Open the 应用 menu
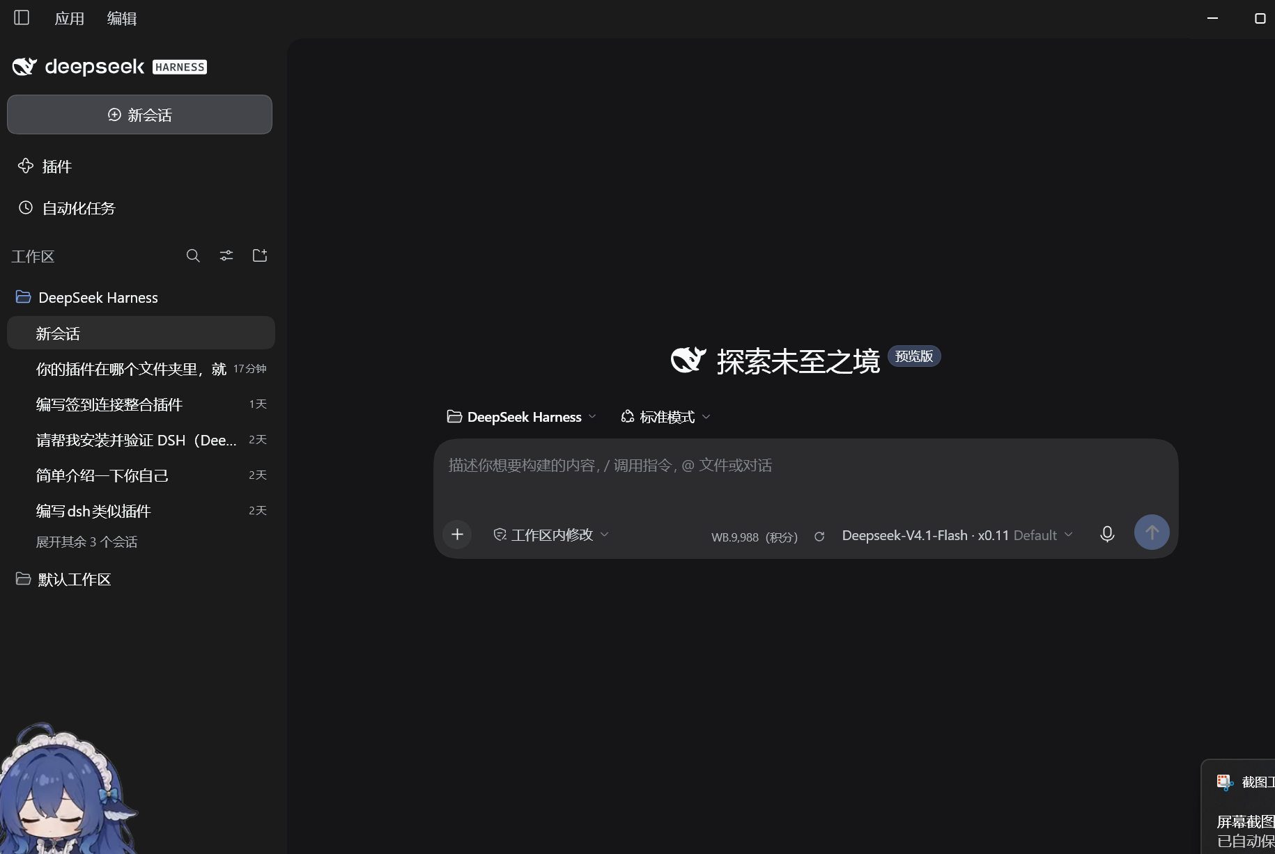The width and height of the screenshot is (1275, 854). tap(70, 18)
